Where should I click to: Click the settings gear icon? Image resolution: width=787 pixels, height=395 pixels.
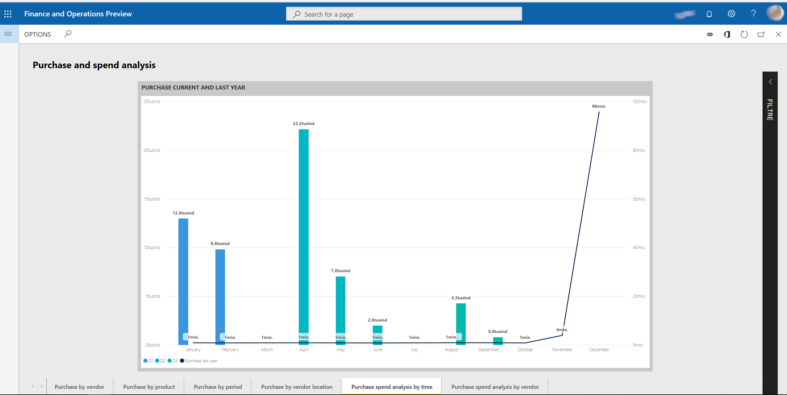(x=731, y=14)
